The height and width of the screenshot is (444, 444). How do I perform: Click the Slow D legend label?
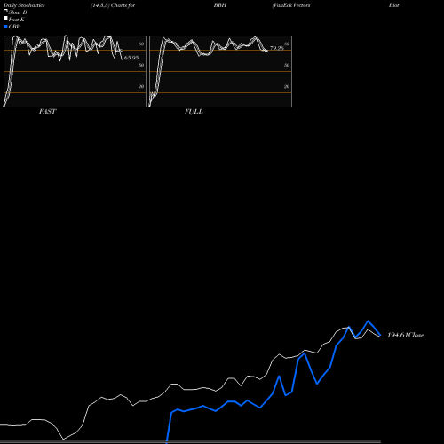coord(18,12)
